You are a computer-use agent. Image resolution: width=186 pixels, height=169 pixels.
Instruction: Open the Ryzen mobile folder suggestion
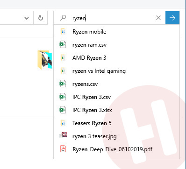click(116, 32)
